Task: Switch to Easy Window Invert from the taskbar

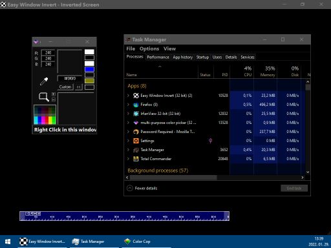Action: (x=42, y=242)
